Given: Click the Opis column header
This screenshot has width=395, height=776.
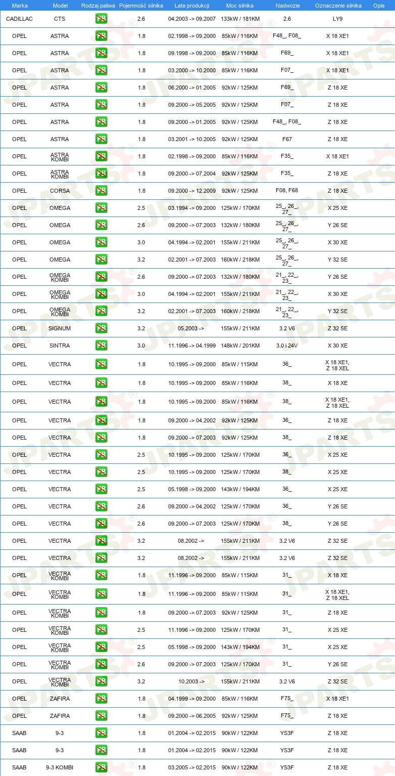Looking at the screenshot, I should click(x=378, y=5).
